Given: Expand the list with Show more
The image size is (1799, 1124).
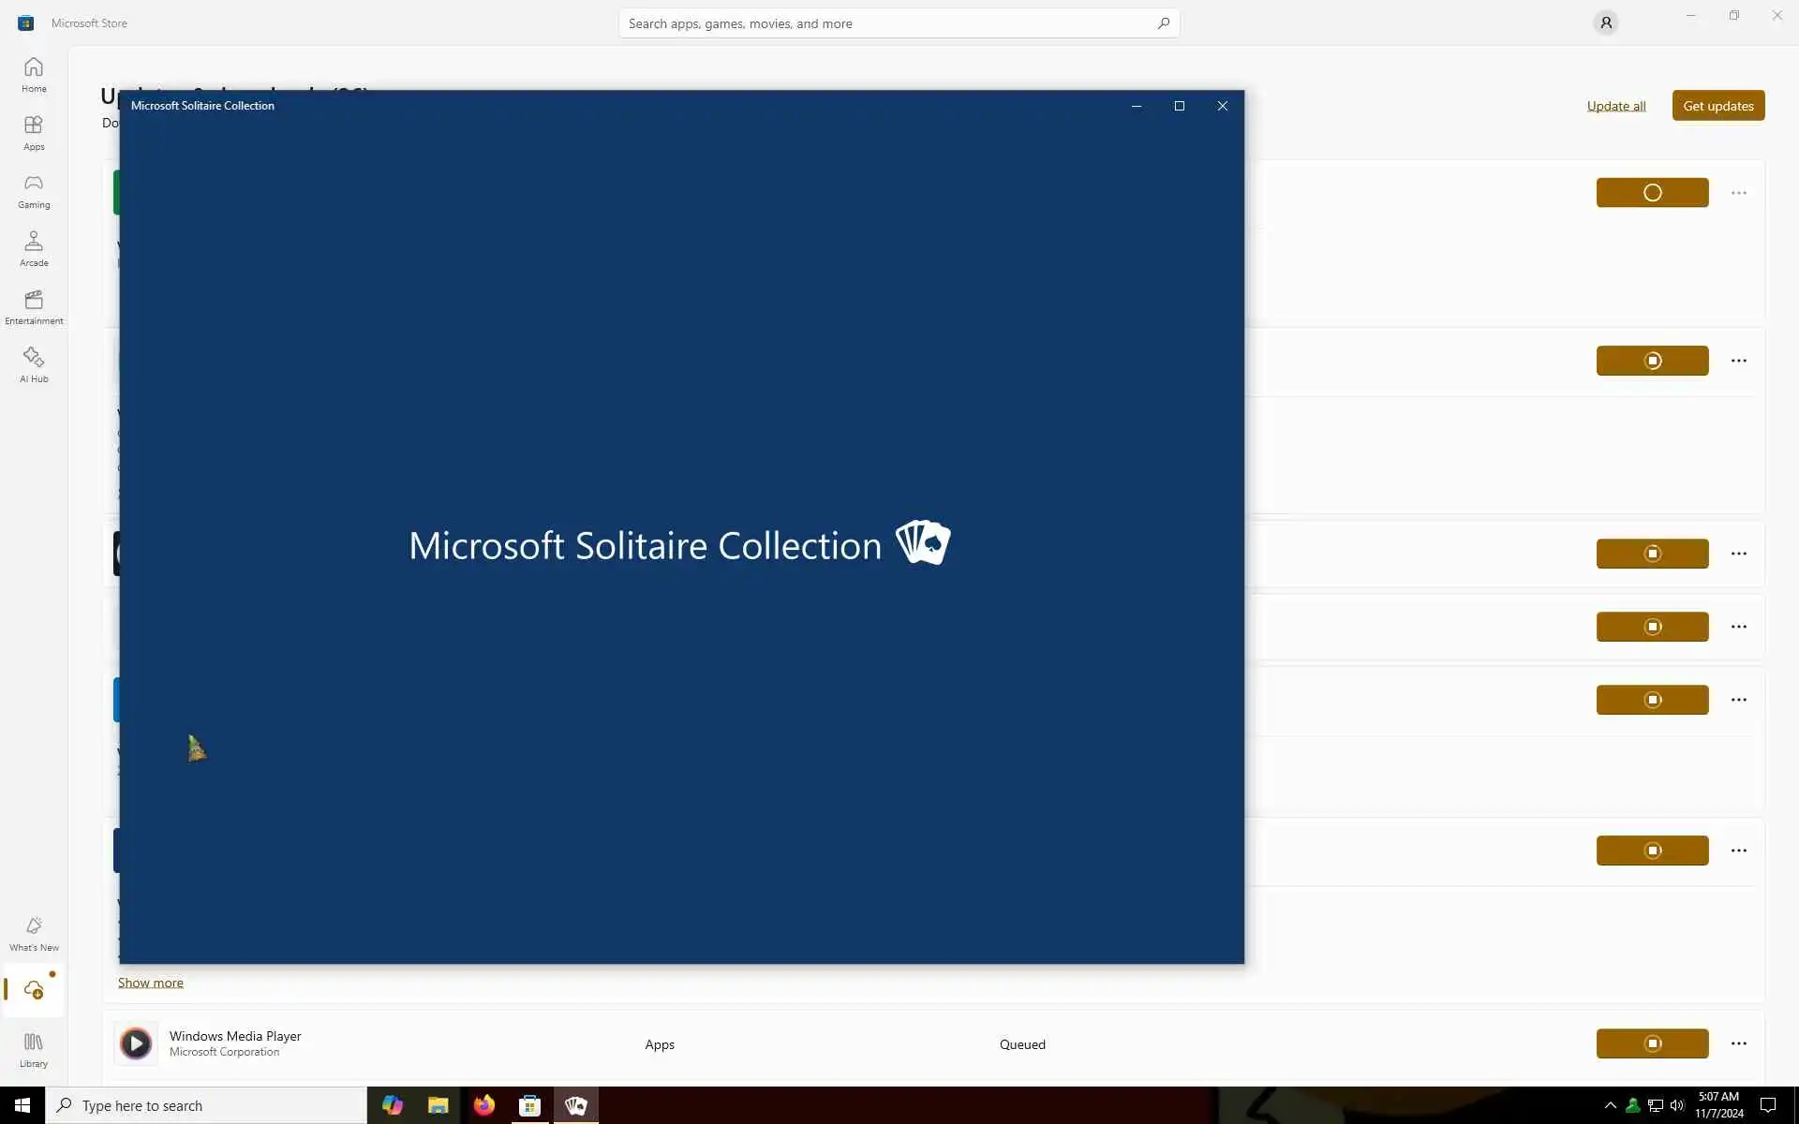Looking at the screenshot, I should [150, 983].
